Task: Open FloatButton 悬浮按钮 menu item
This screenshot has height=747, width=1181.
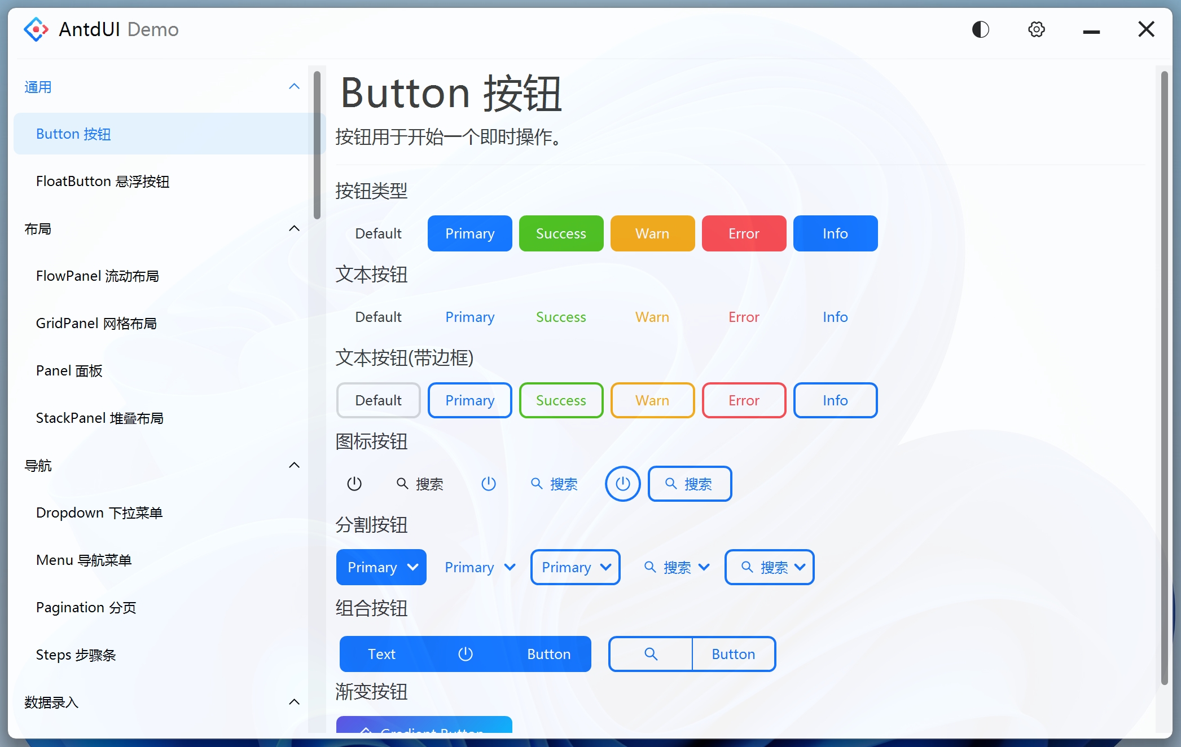Action: pos(103,182)
